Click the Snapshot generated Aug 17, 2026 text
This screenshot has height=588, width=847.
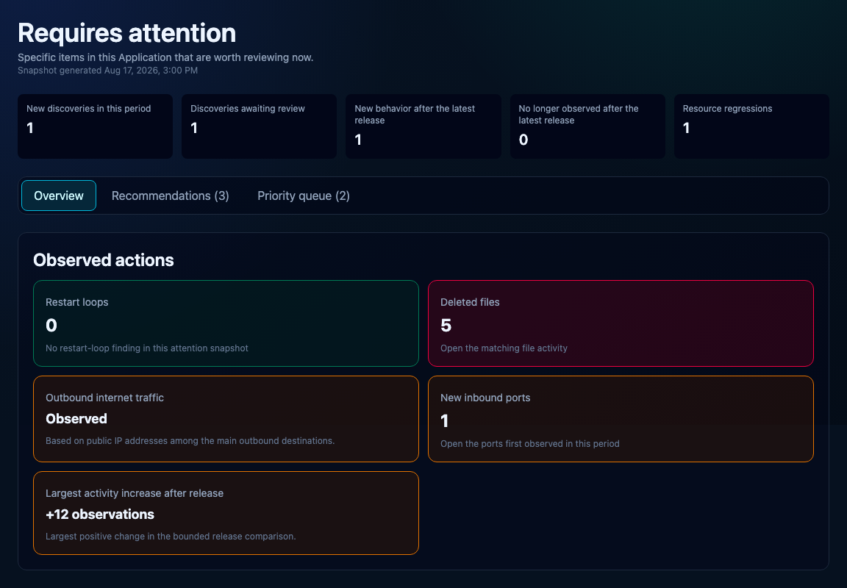(x=107, y=71)
